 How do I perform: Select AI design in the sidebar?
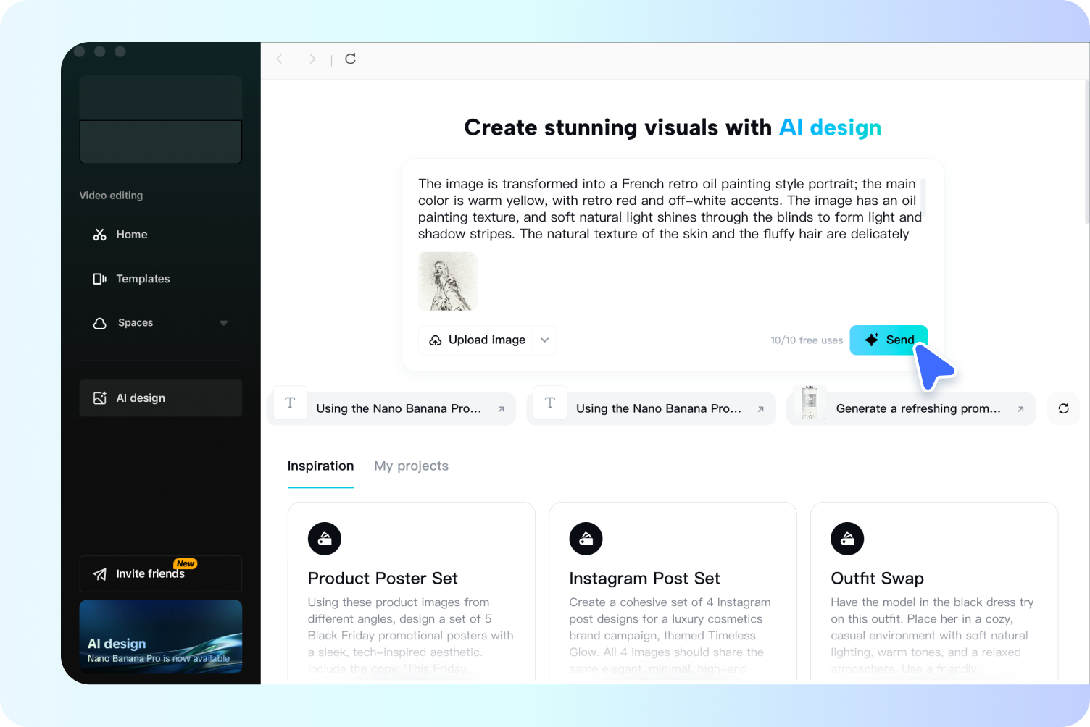point(140,398)
